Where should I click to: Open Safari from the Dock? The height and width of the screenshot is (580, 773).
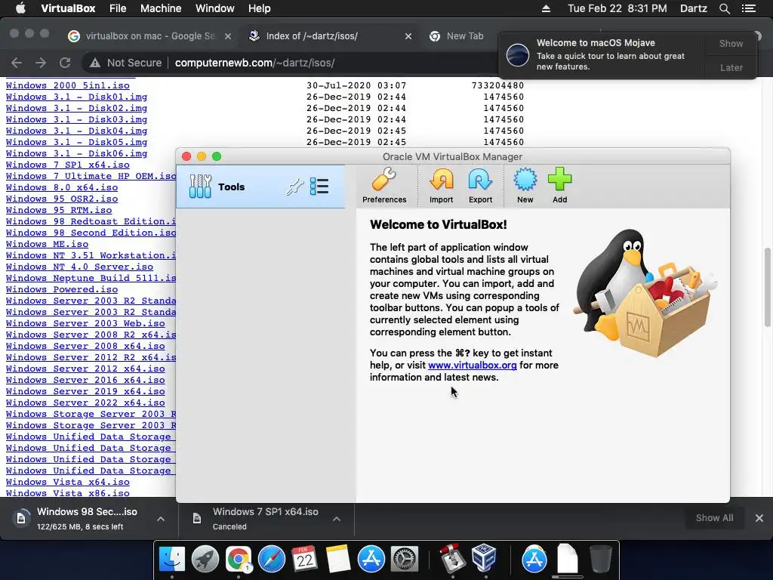point(271,560)
